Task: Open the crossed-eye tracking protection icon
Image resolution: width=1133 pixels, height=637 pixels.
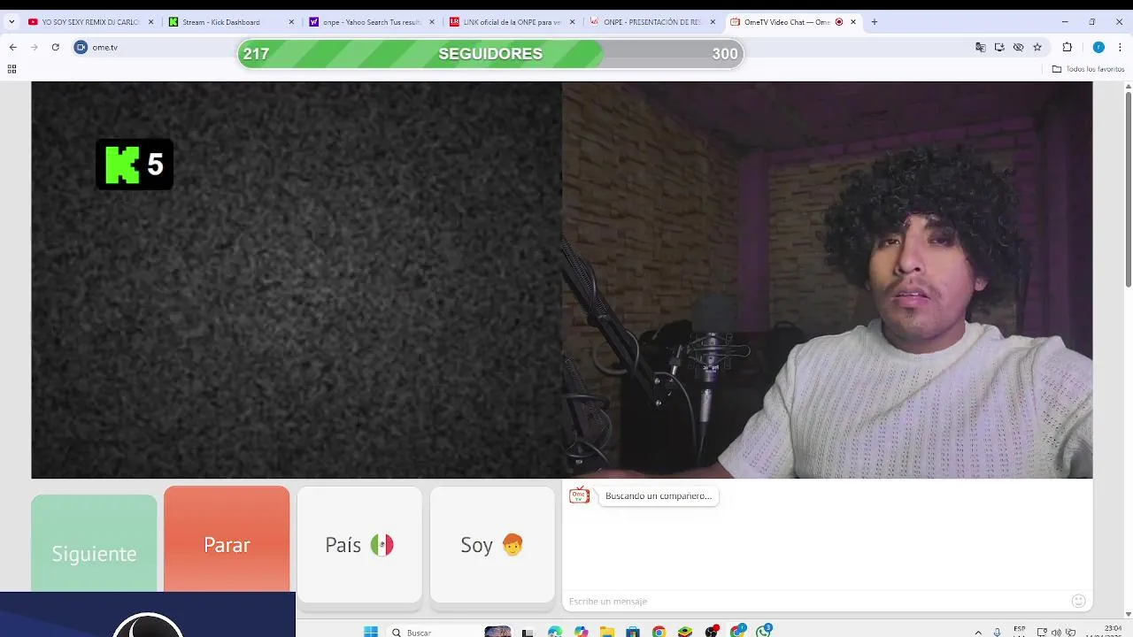Action: click(1018, 47)
